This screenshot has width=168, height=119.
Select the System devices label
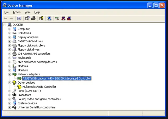click(27, 103)
